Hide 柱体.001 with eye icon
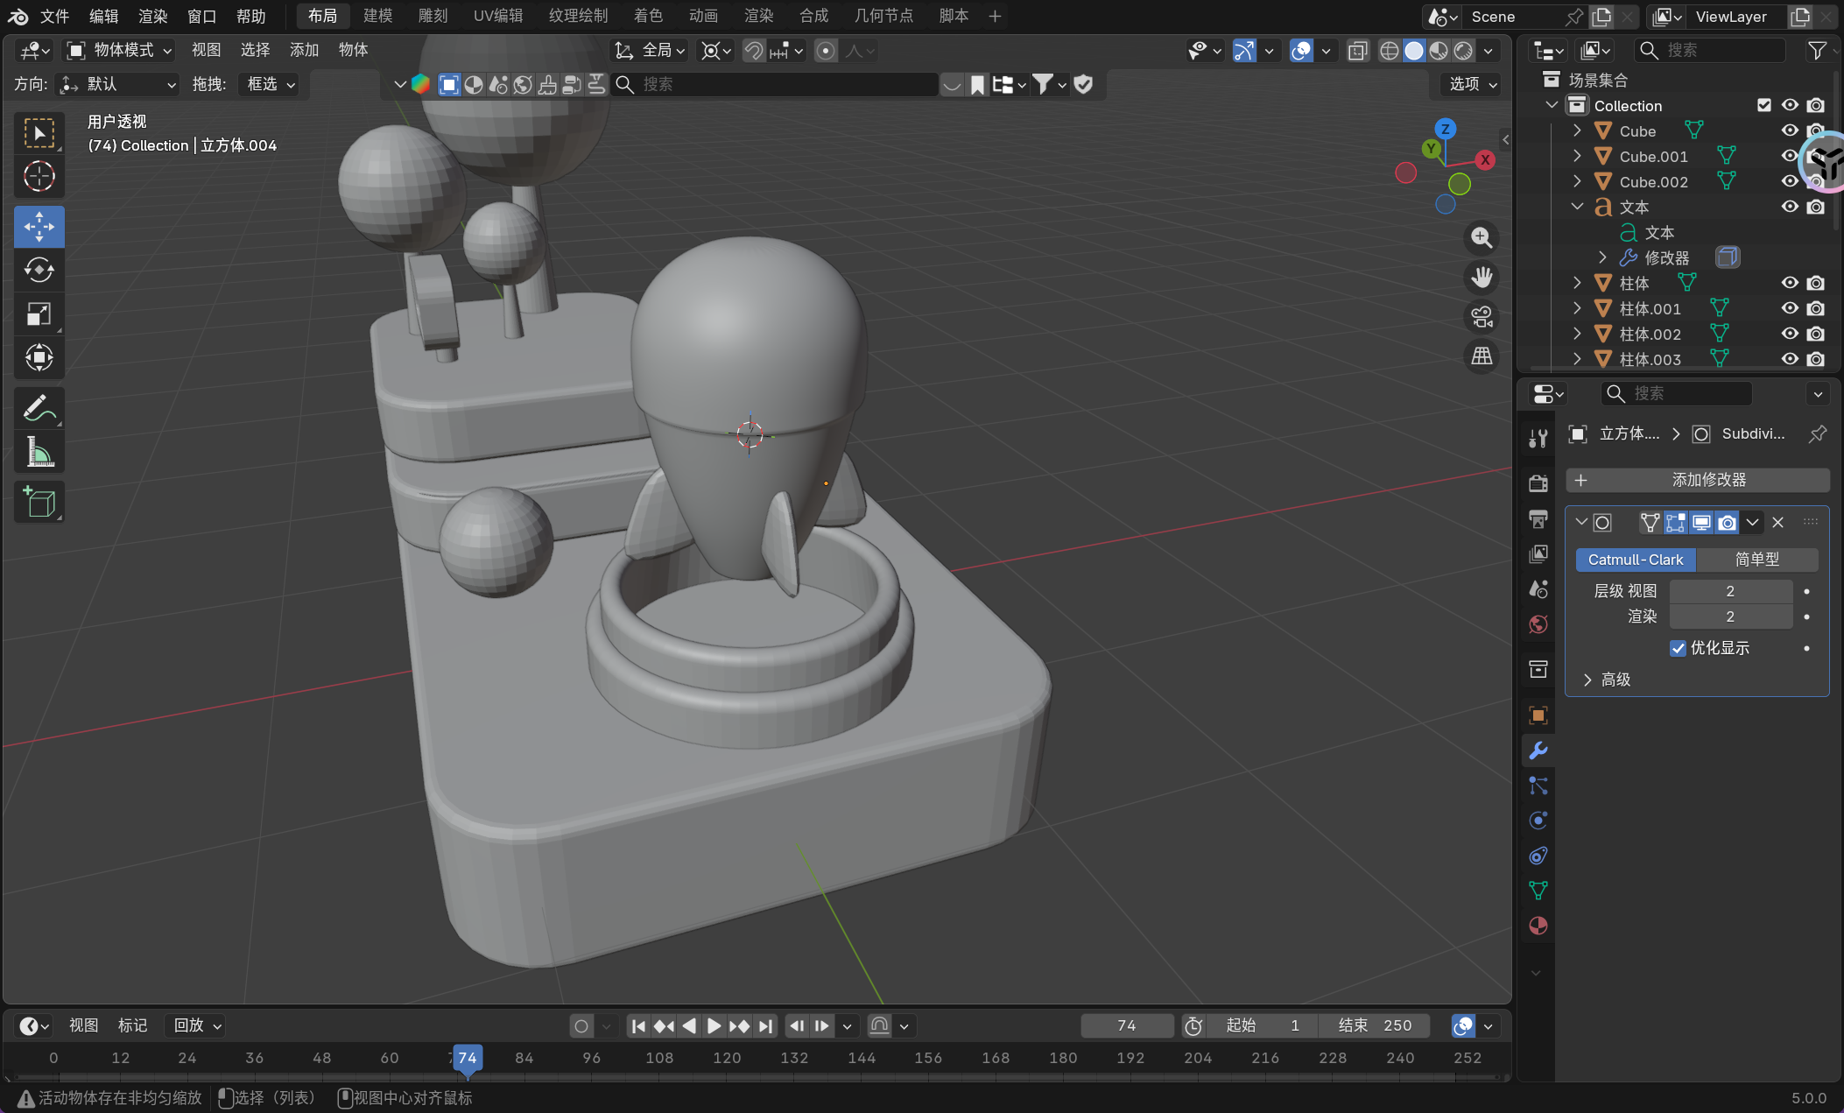1844x1113 pixels. 1790,308
